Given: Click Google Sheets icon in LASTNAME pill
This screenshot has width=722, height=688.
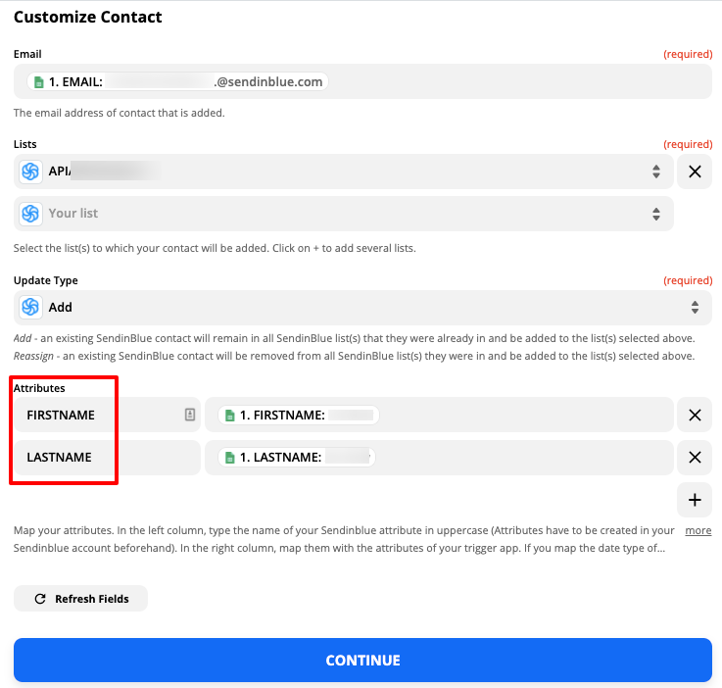Looking at the screenshot, I should click(x=230, y=458).
